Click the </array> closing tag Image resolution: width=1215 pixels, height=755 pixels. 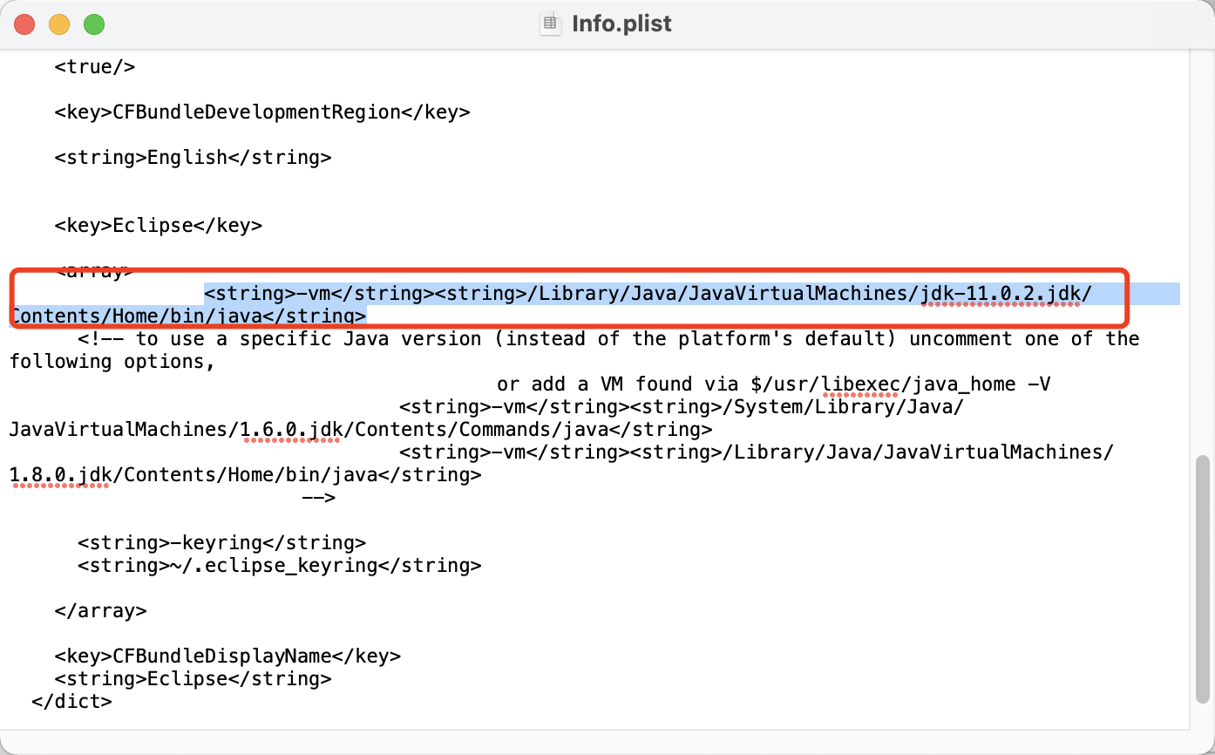pos(100,610)
